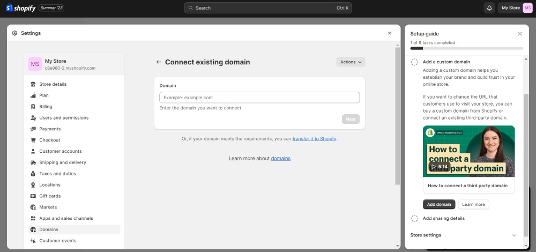Viewport: 536px width, 252px height.
Task: Open Customer events settings
Action: pyautogui.click(x=74, y=241)
